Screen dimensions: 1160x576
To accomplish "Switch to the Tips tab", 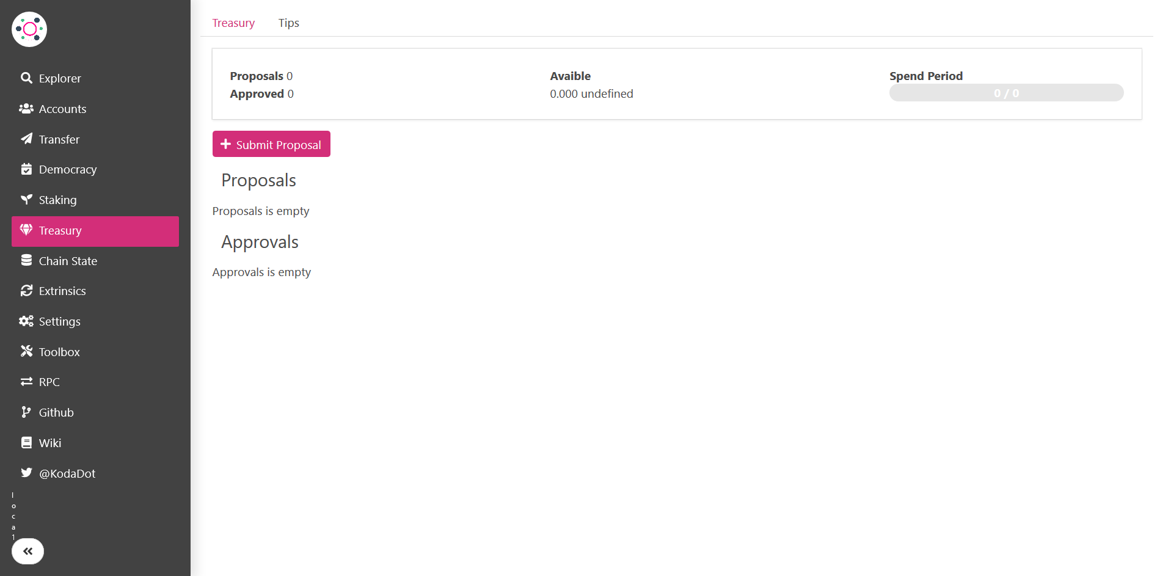I will [x=288, y=23].
